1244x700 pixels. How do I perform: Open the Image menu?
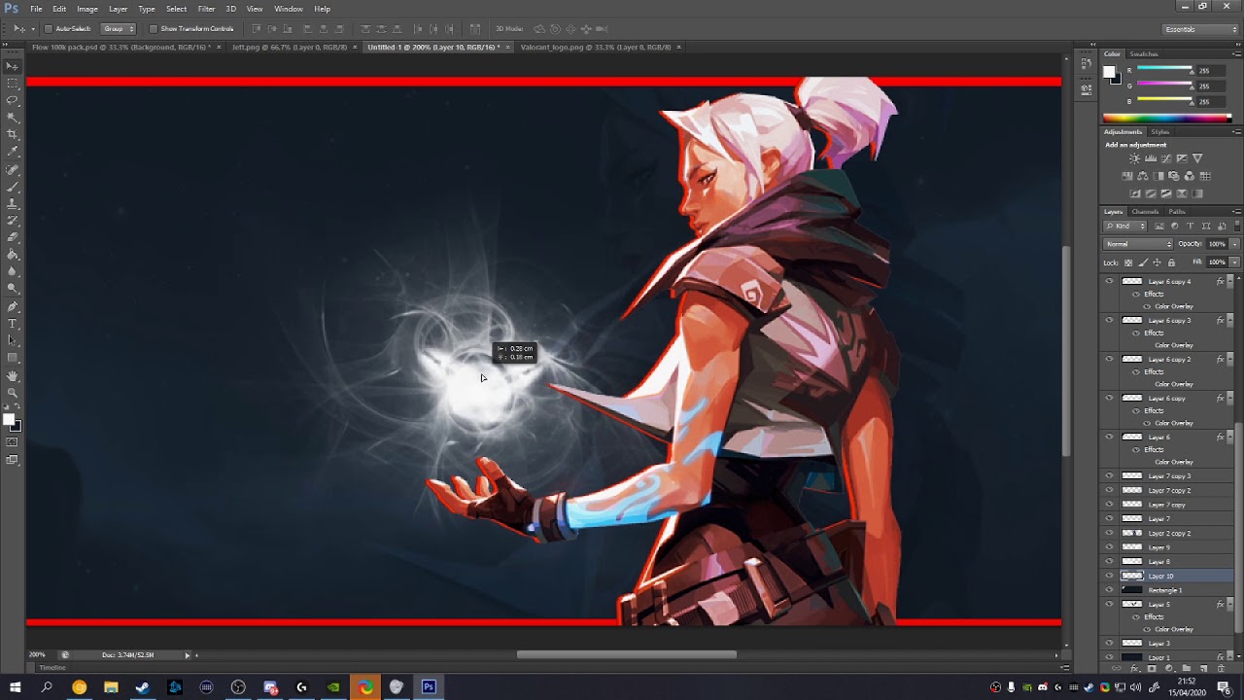coord(87,9)
